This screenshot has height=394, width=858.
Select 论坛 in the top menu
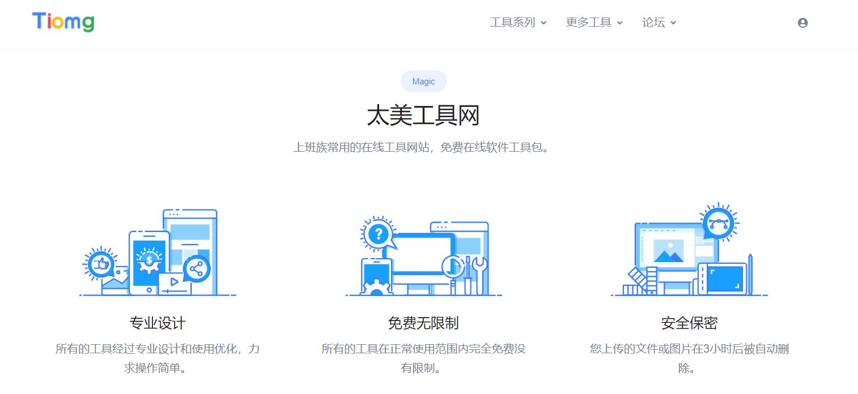coord(653,23)
